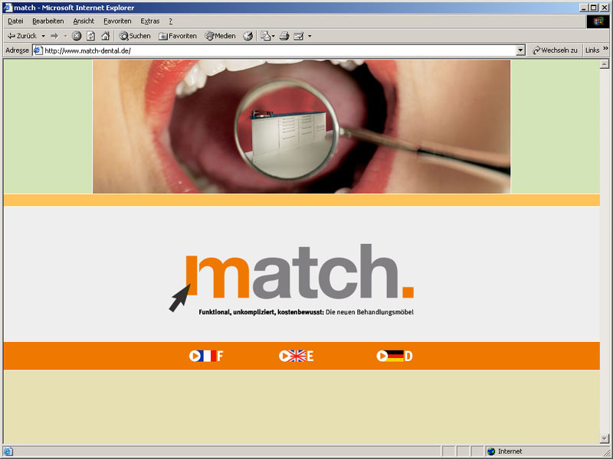Open the Suchen search pane

pyautogui.click(x=135, y=36)
